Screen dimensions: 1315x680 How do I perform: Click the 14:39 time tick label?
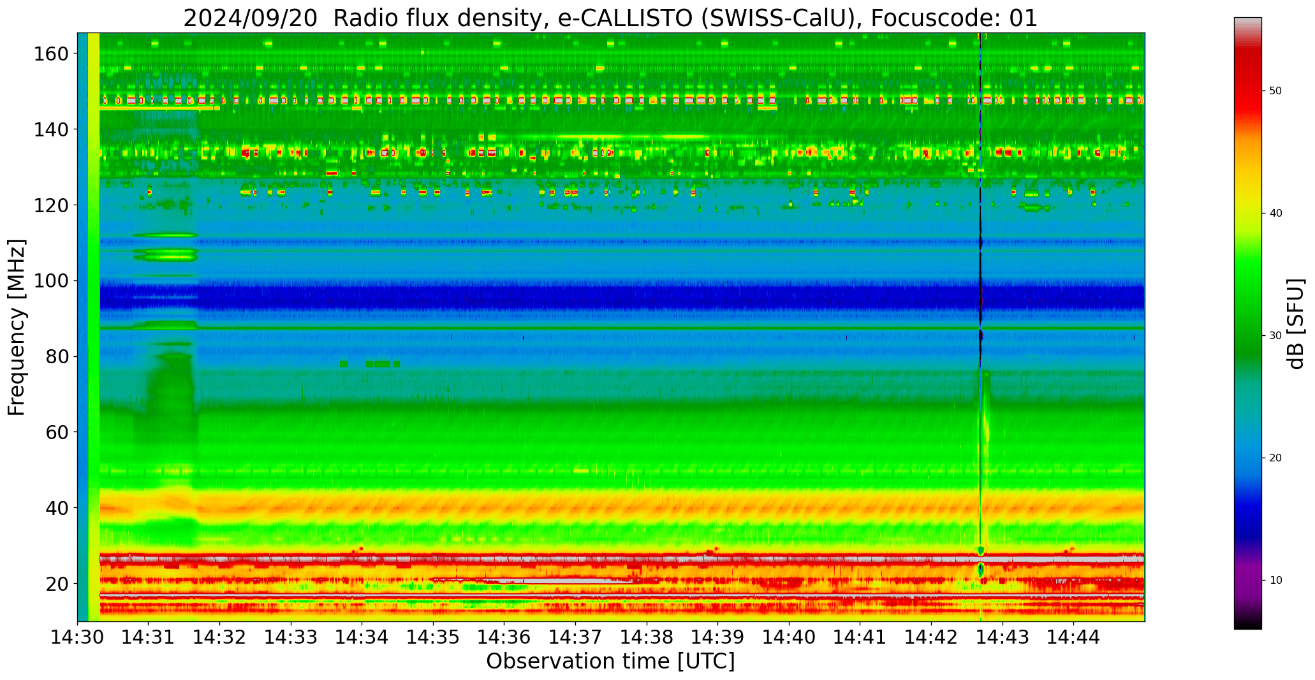717,636
